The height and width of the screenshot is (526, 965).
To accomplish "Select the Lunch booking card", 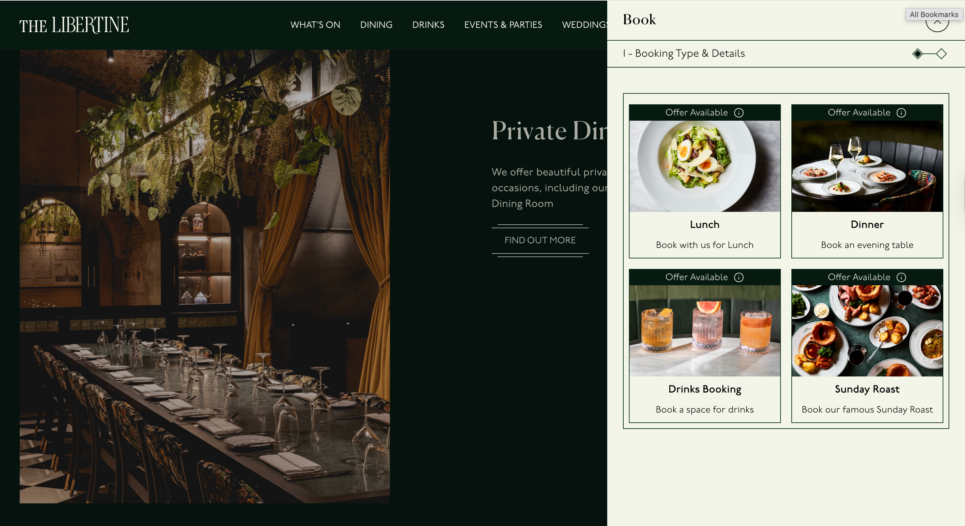I will tap(705, 181).
